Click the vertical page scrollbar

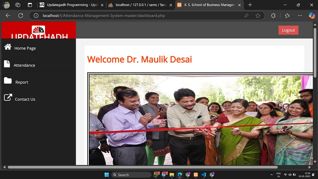point(315,53)
